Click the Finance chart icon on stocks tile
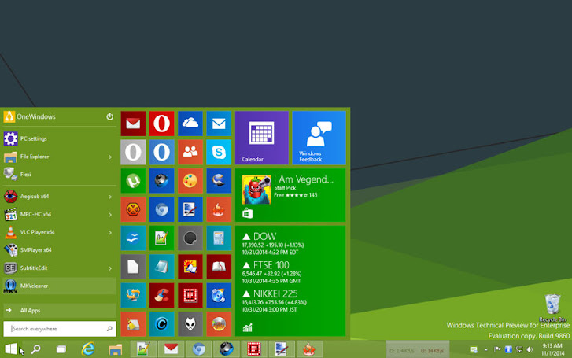Viewport: 572px width, 358px height. (247, 328)
